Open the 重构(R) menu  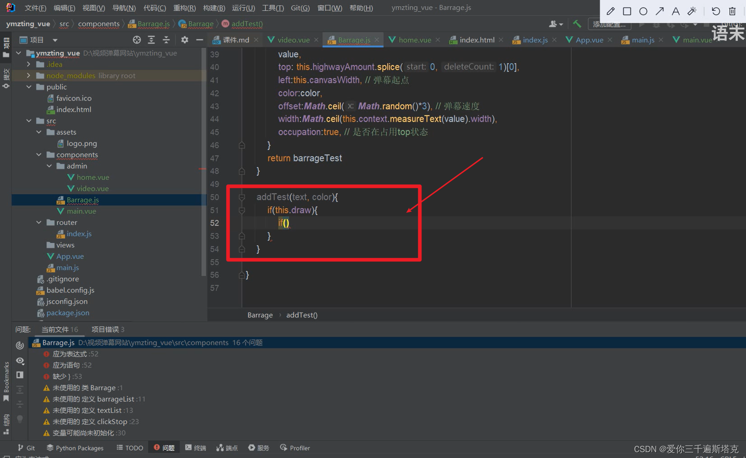pos(184,8)
